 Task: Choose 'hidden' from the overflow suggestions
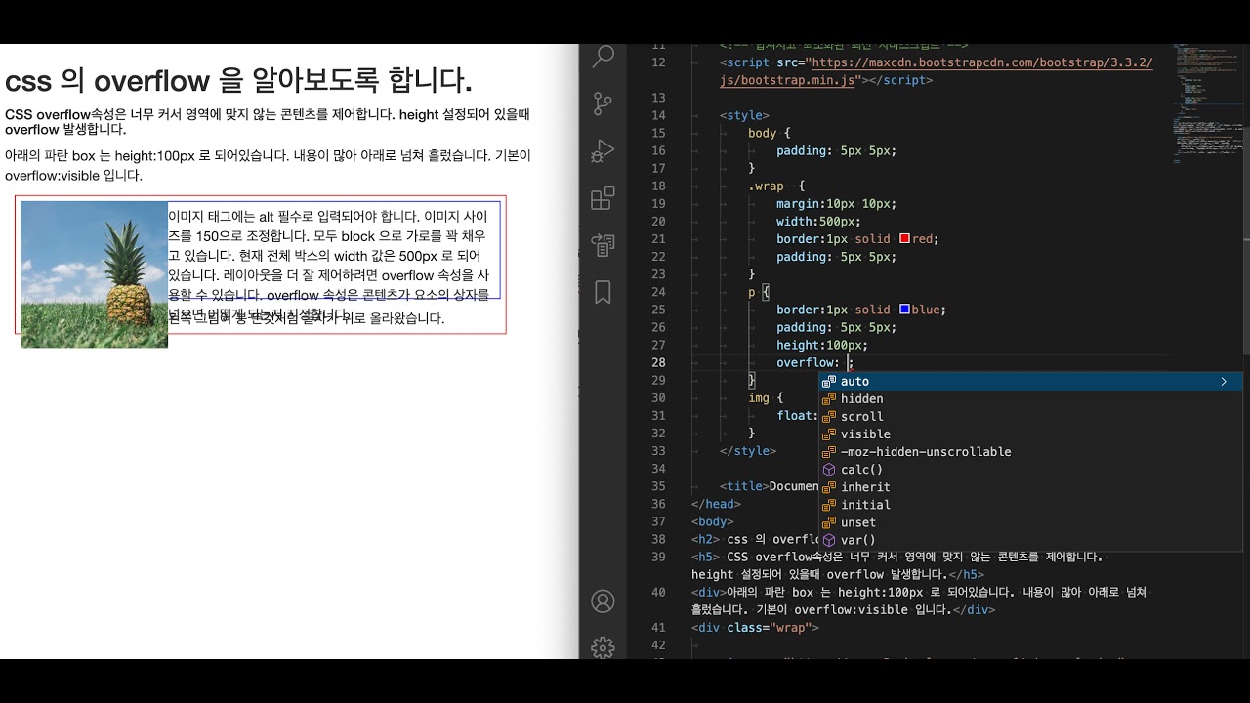pos(1030,398)
